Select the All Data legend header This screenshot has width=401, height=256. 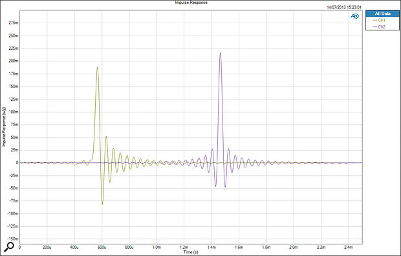(x=382, y=14)
